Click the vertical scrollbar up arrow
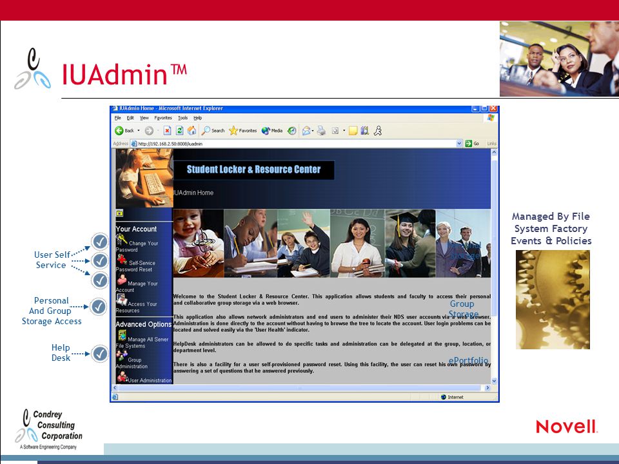Image resolution: width=619 pixels, height=464 pixels. (x=495, y=152)
